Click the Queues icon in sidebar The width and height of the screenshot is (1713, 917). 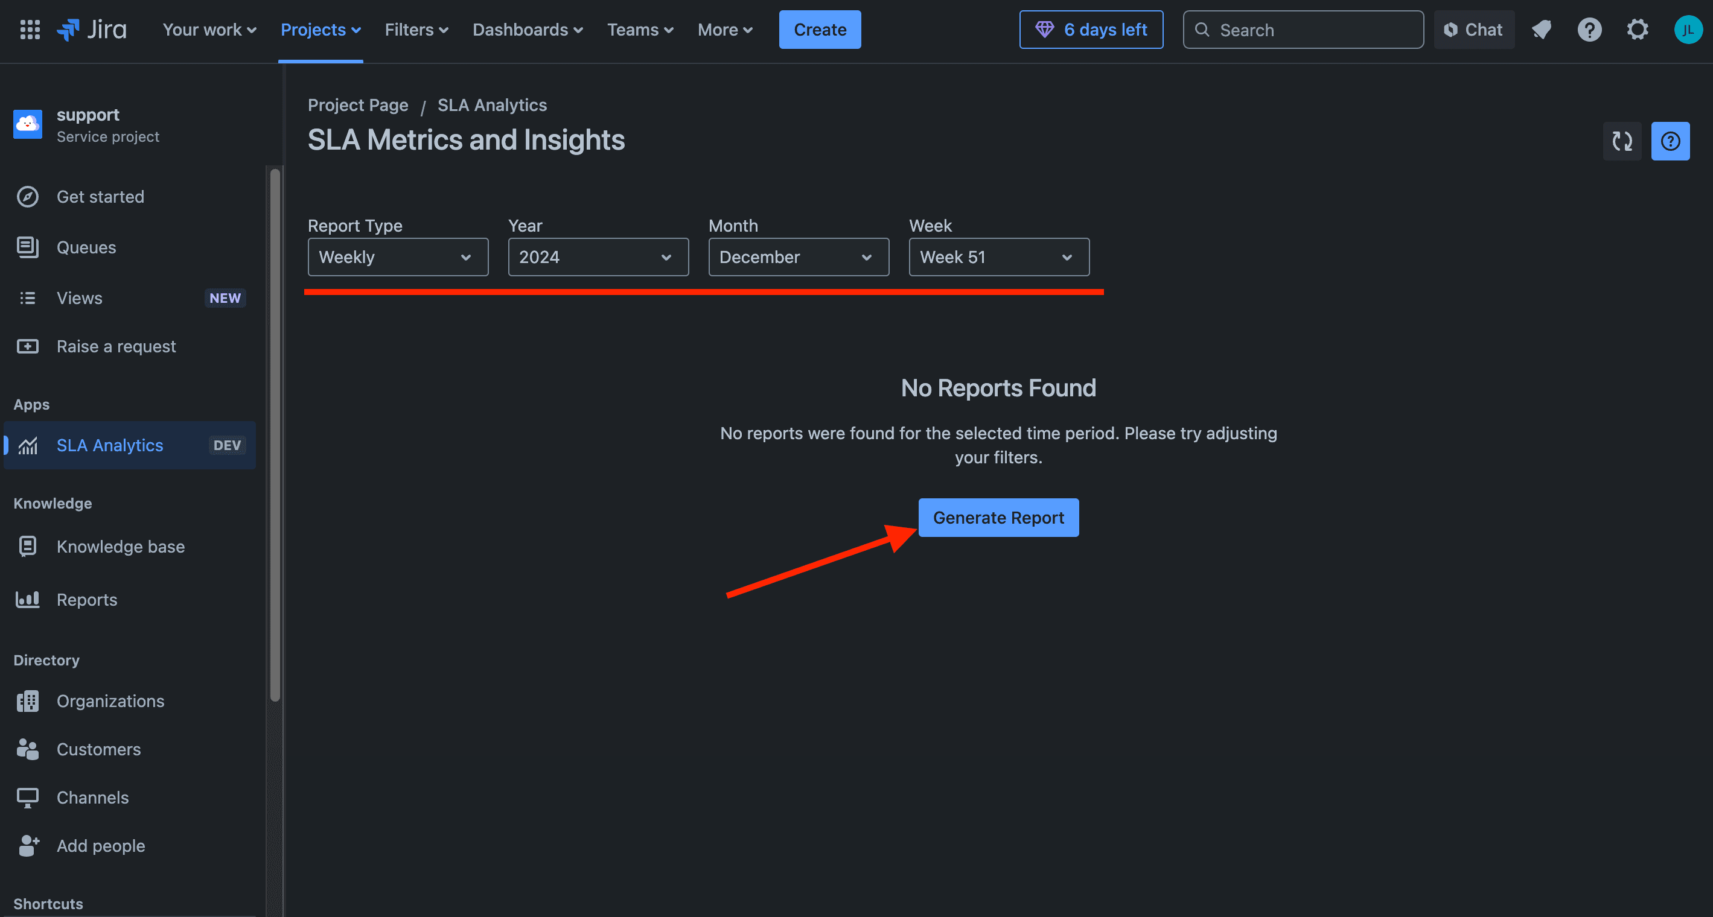[x=27, y=247]
